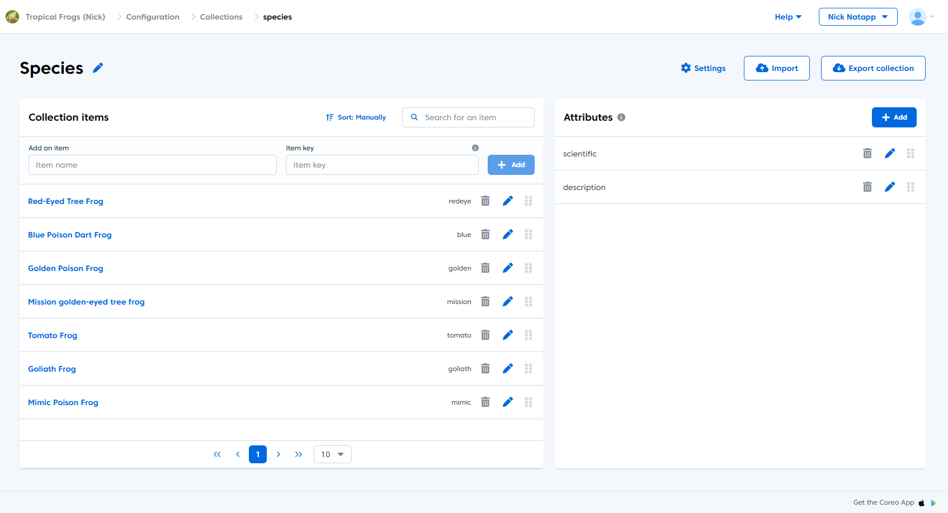Expand the Nick Natapp organisation dropdown
This screenshot has width=948, height=513.
coord(858,17)
